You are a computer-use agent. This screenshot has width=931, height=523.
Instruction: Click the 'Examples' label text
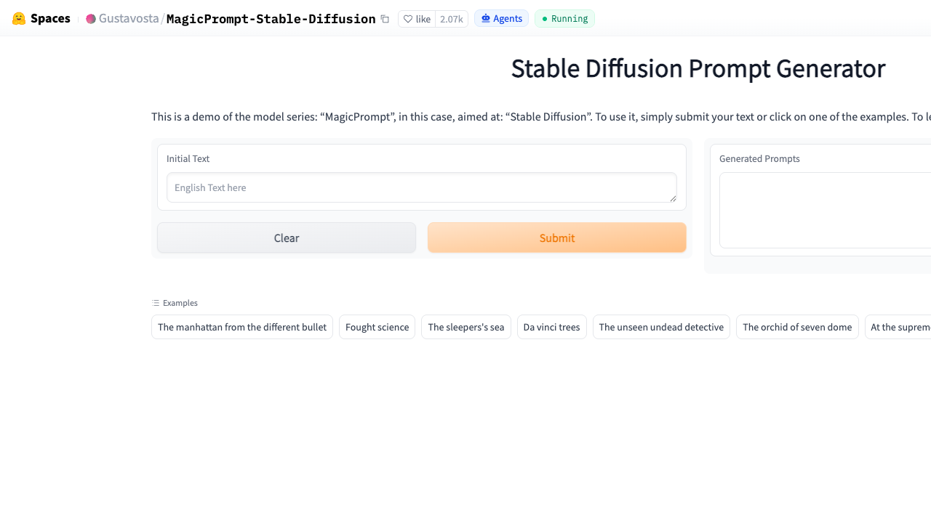pos(180,303)
